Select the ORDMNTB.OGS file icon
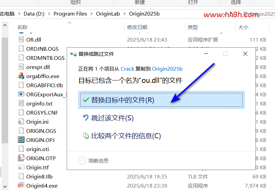The image size is (275, 193). point(21,58)
